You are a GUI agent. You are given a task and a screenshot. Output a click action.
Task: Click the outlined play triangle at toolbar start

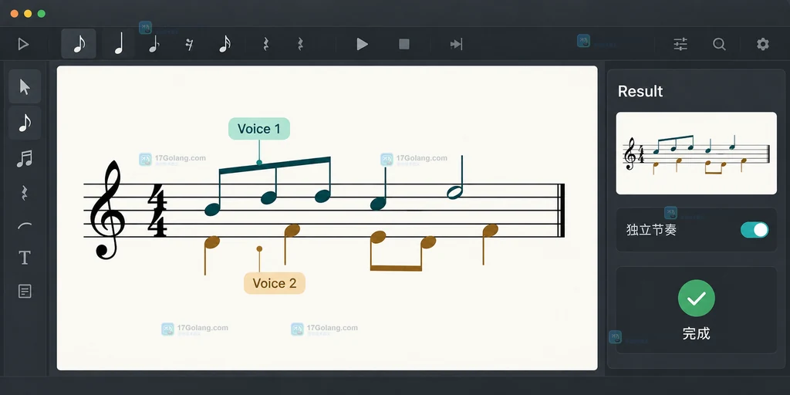[x=23, y=44]
